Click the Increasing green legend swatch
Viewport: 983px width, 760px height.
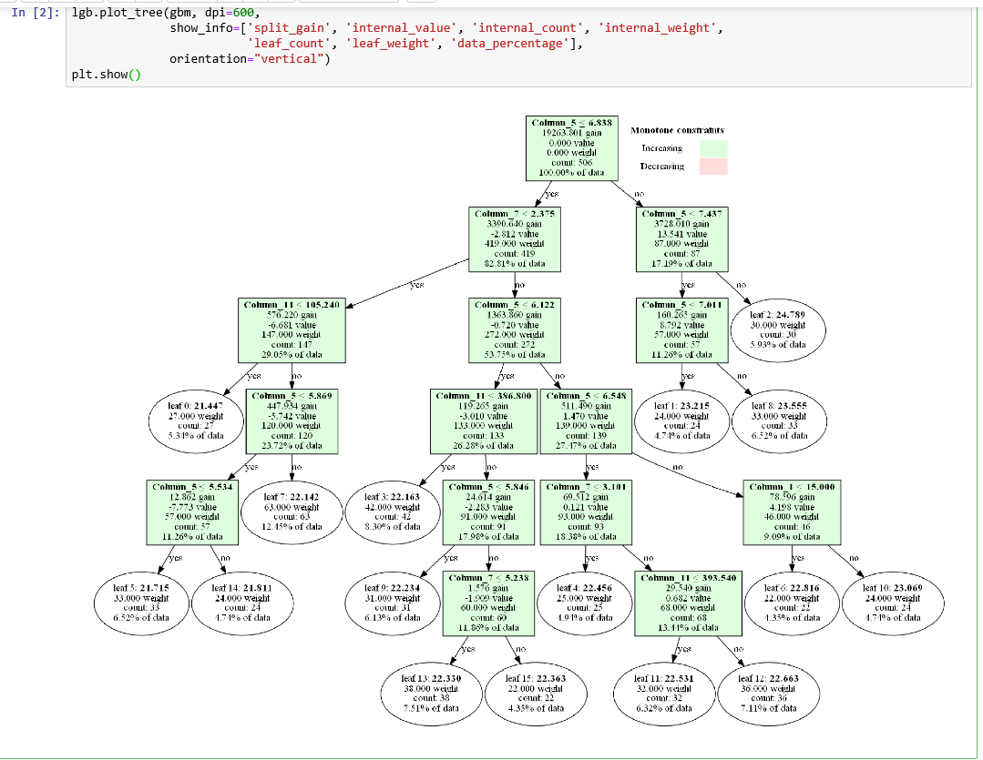click(x=713, y=148)
